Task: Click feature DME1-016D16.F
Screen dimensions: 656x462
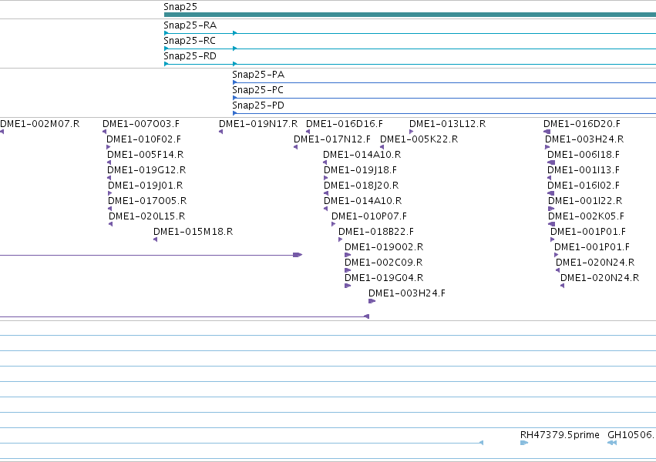Action: tap(345, 124)
